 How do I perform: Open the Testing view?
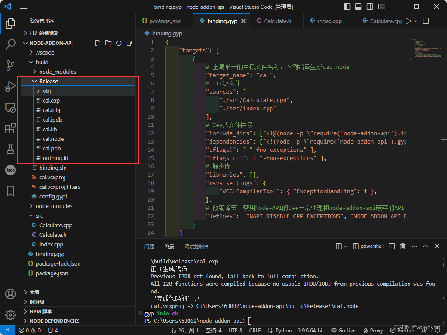10,149
